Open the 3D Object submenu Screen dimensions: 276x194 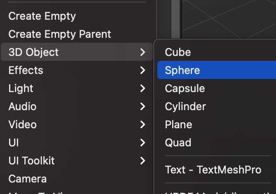tap(34, 52)
